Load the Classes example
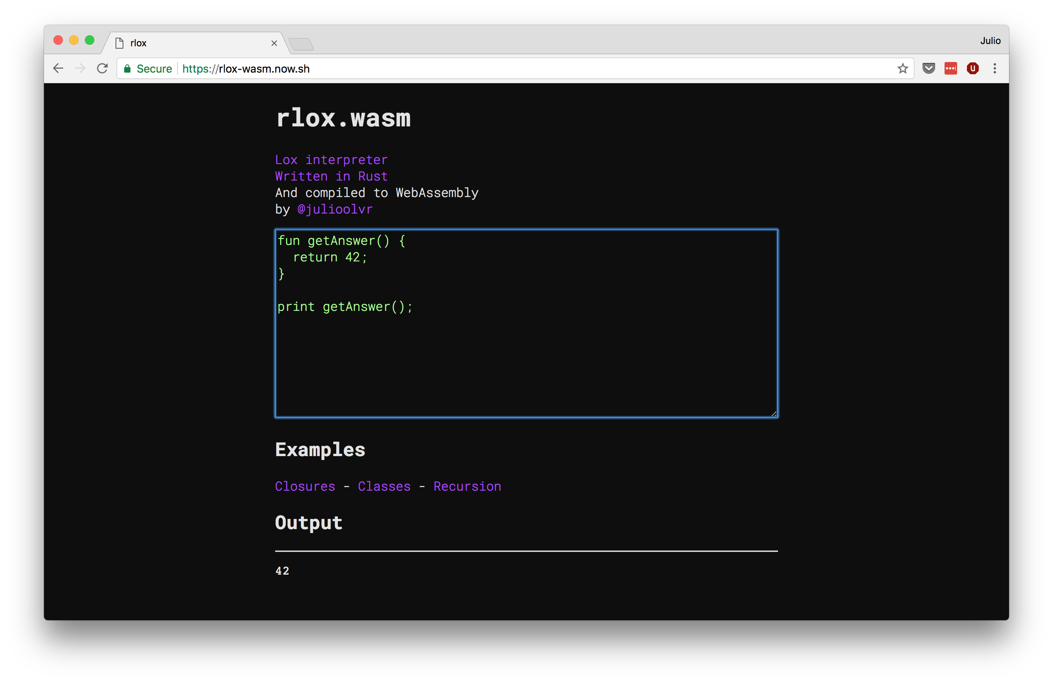The image size is (1053, 683). point(384,486)
